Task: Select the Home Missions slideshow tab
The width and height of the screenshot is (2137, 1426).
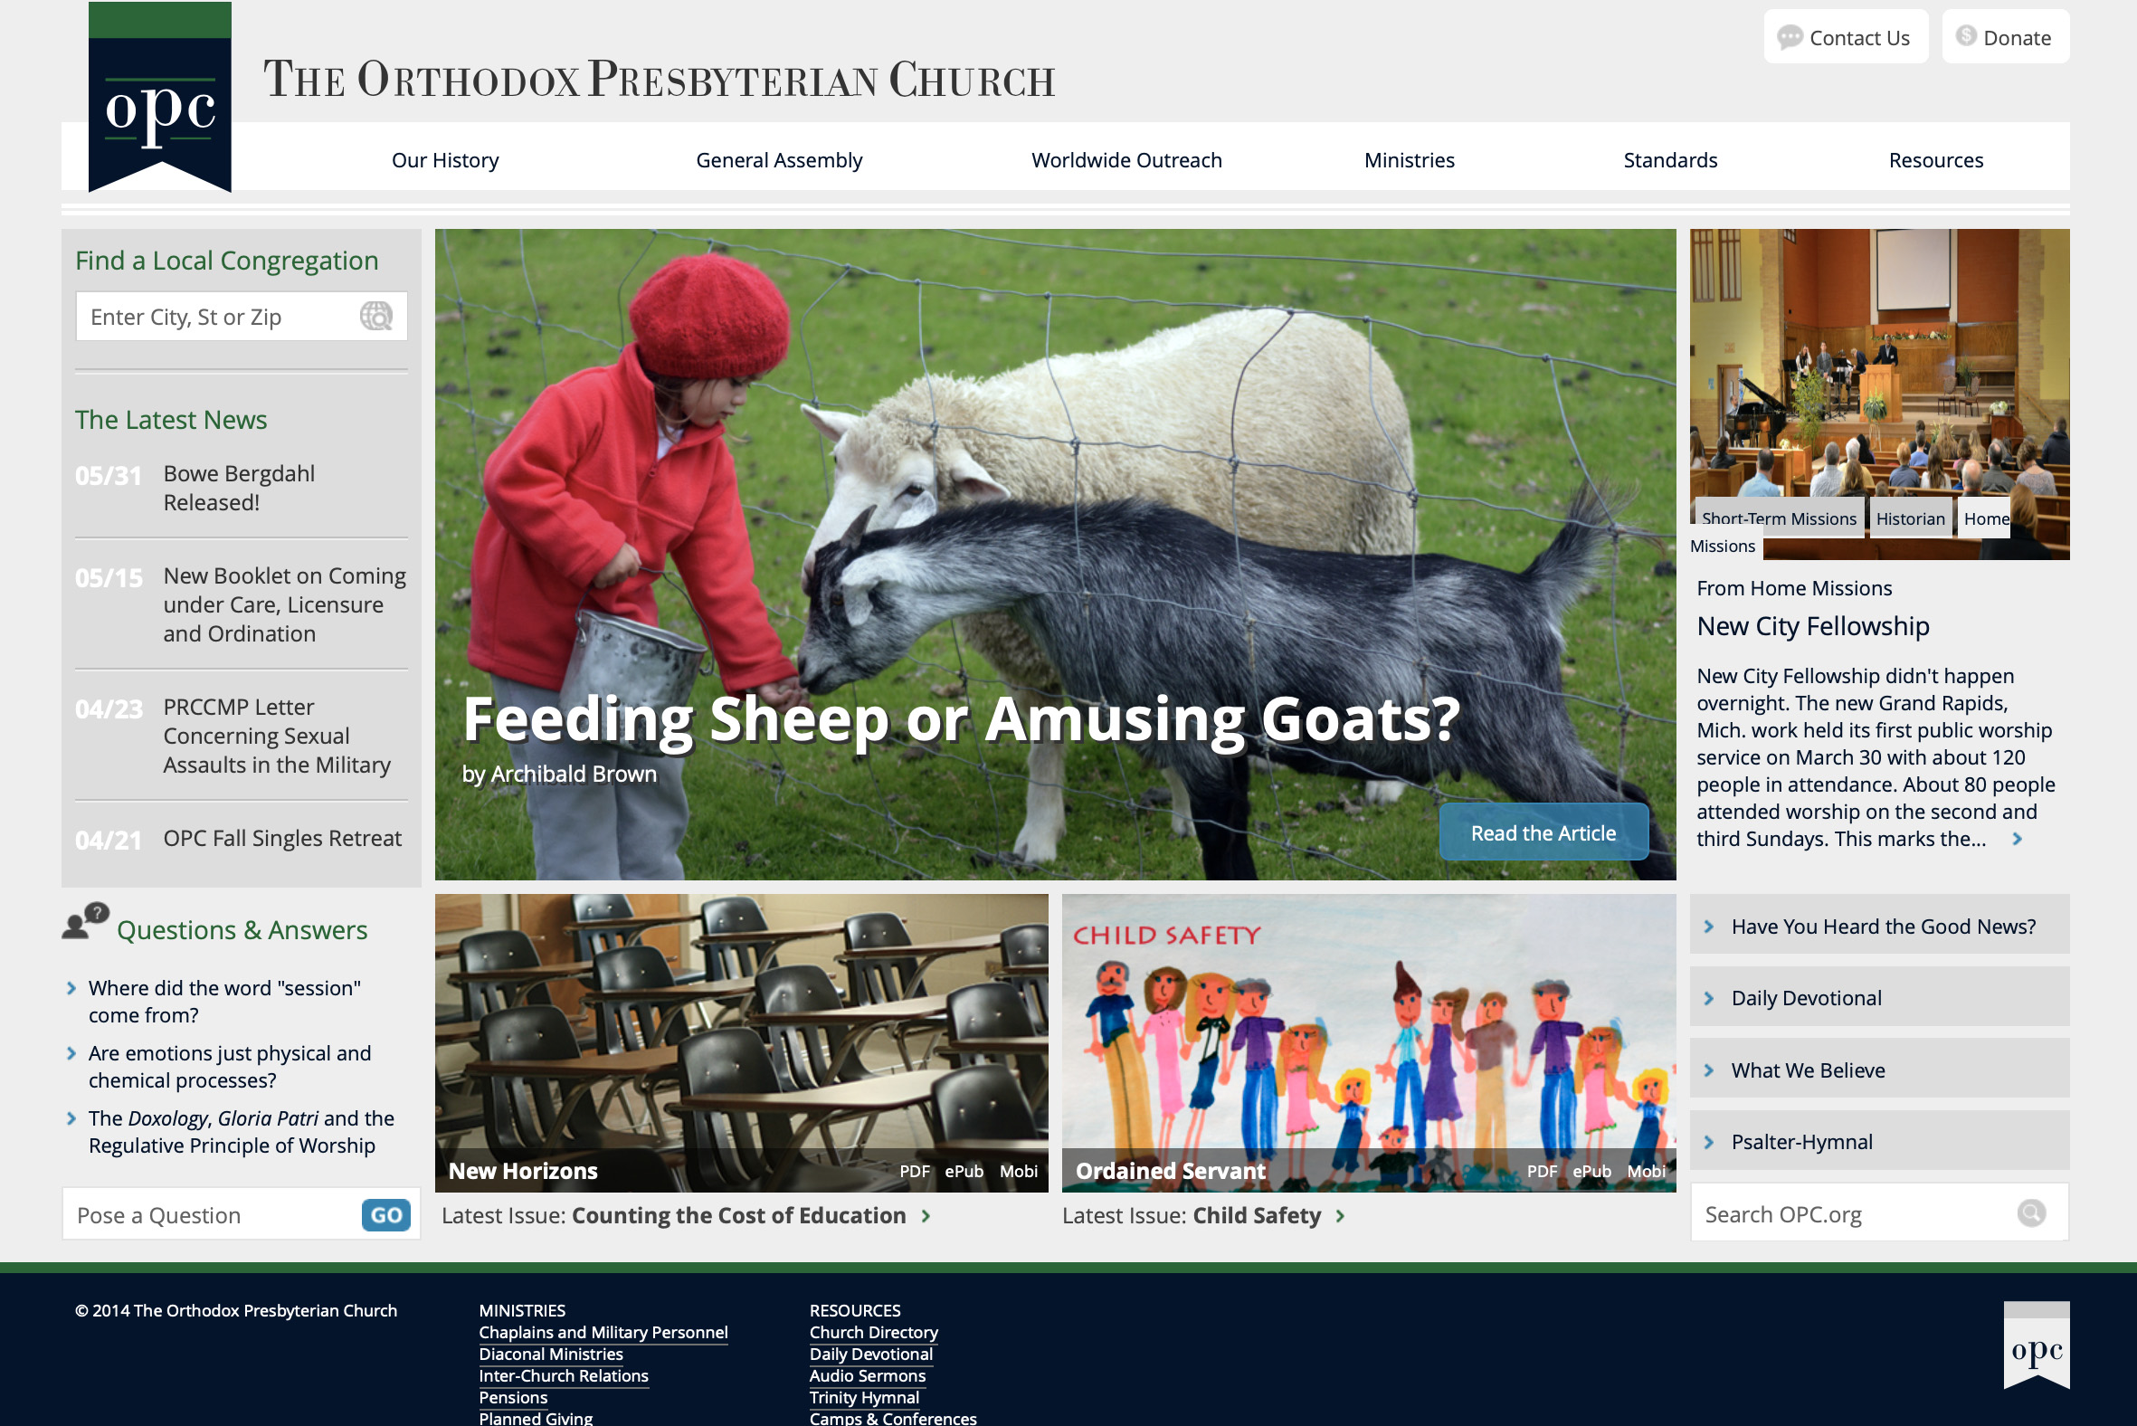Action: coord(1985,518)
